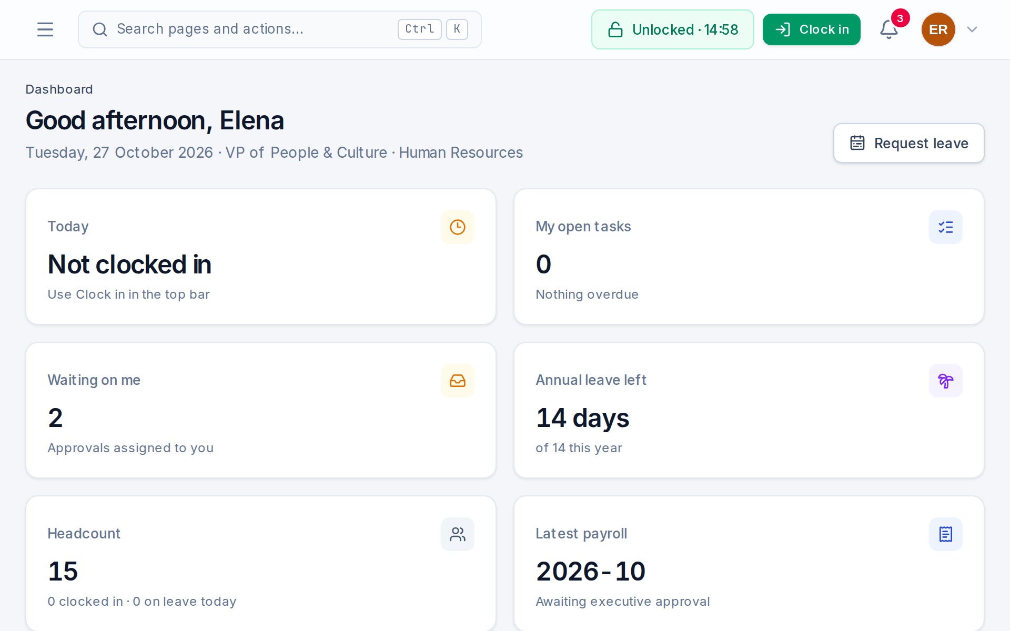Viewport: 1010px width, 631px height.
Task: Click the Request leave button
Action: pyautogui.click(x=908, y=143)
